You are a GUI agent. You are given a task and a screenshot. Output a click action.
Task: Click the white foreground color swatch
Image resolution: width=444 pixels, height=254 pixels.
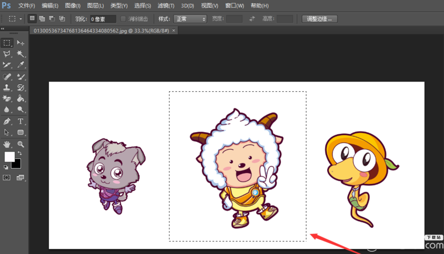[9, 157]
